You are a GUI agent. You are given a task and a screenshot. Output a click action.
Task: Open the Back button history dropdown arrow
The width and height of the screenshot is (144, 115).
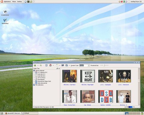click(x=38, y=66)
